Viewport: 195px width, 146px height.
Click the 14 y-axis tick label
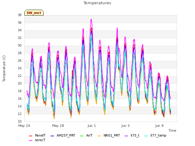(x=19, y=106)
